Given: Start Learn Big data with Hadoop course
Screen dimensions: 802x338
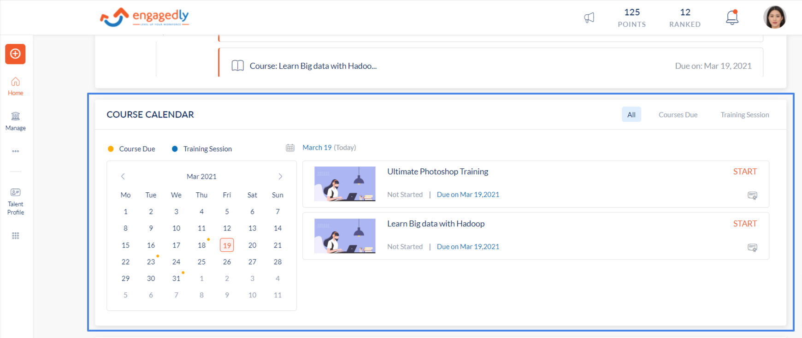Looking at the screenshot, I should (x=745, y=224).
